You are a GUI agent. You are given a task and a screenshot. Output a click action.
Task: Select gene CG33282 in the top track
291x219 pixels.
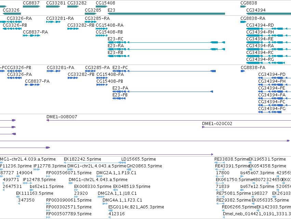tap(77, 3)
